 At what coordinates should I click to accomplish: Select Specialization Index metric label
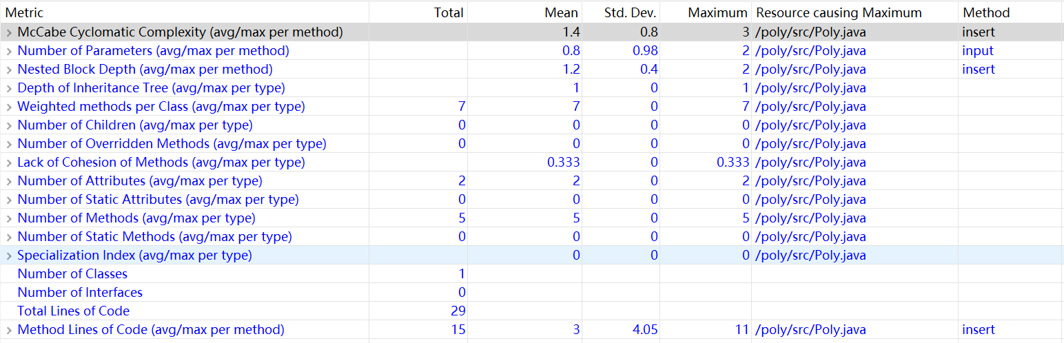point(134,256)
